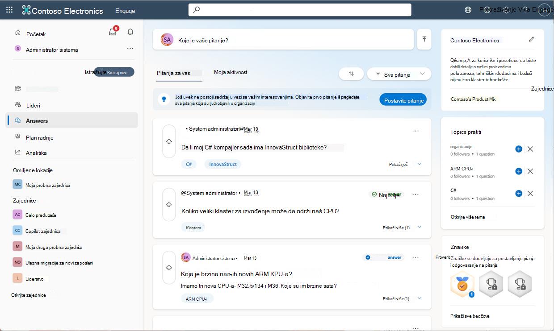Screen dimensions: 554x331
Task: Open Plan radnje in sidebar
Action: 40,137
